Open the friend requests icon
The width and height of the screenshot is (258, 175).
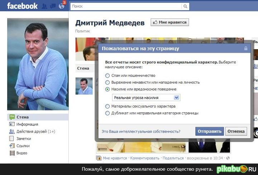pos(44,6)
